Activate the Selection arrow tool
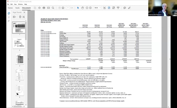Image resolution: width=177 pixels, height=108 pixels. tap(78, 8)
